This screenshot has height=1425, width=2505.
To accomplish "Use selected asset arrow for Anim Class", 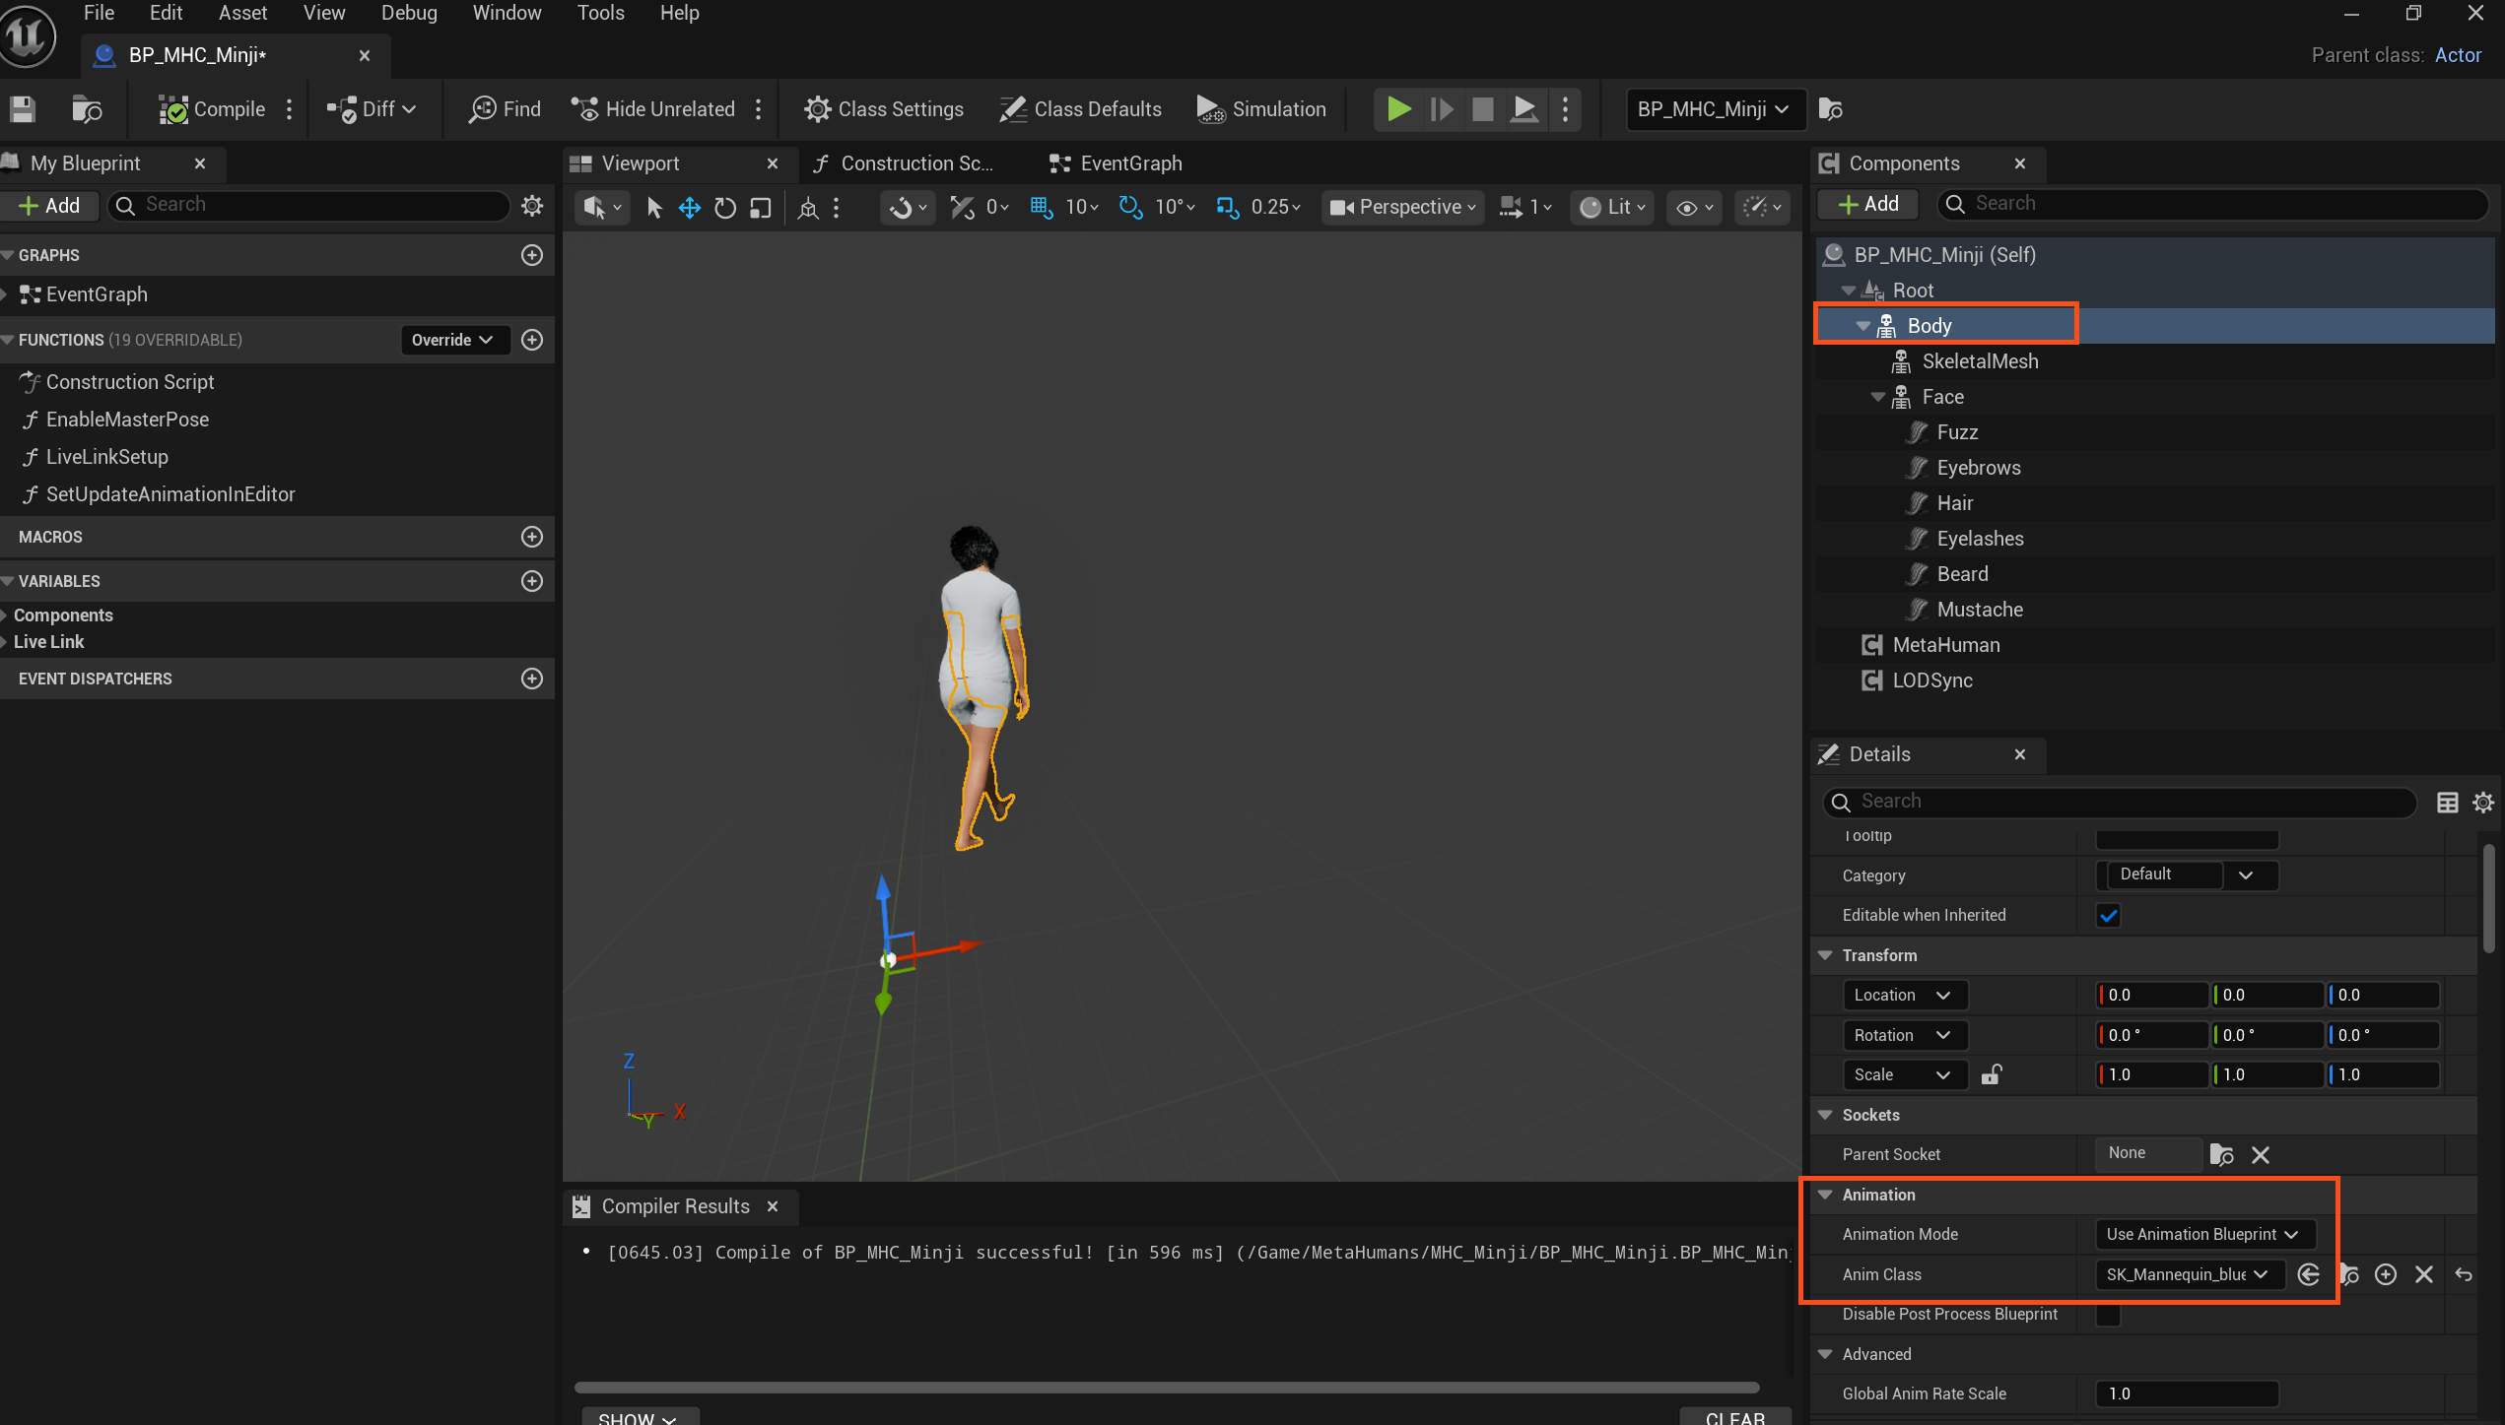I will (x=2308, y=1275).
